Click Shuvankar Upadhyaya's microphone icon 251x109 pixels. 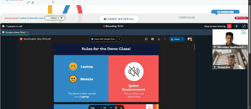tap(215, 47)
